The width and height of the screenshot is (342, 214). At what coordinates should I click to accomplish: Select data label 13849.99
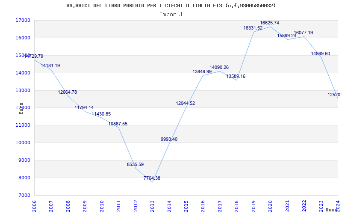pyautogui.click(x=202, y=71)
